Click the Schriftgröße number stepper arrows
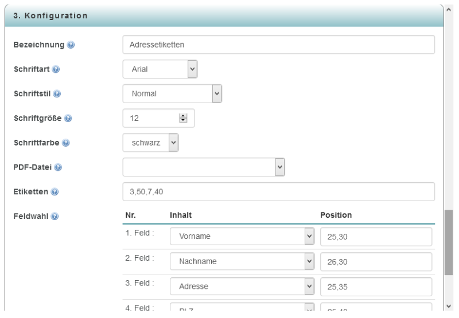This screenshot has width=459, height=318. coord(184,118)
